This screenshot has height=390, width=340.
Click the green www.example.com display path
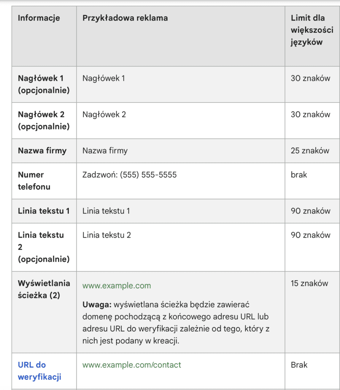[x=116, y=286]
